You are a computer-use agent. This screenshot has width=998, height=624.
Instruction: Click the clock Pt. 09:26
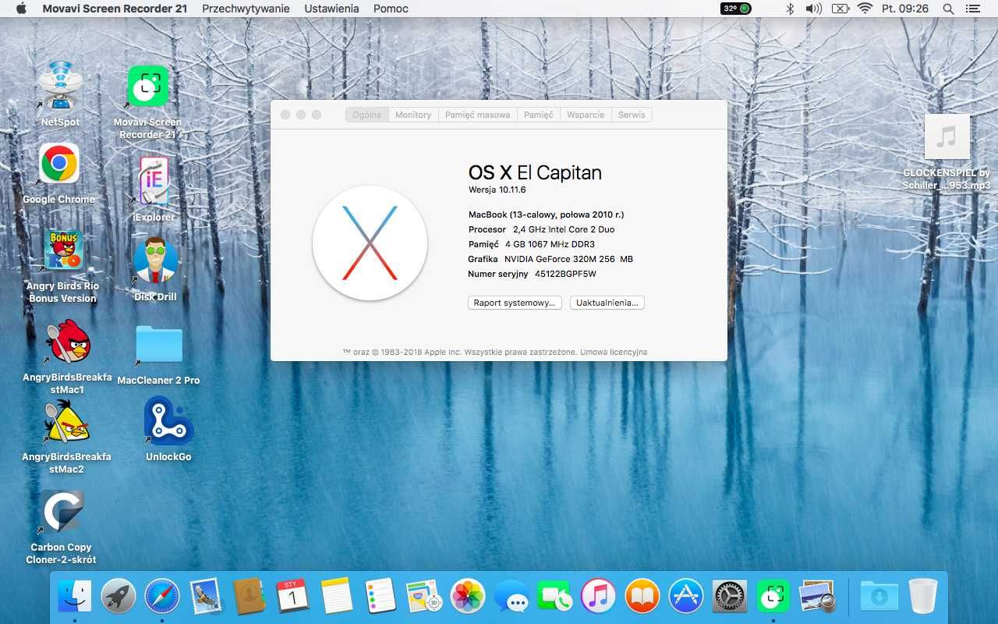point(904,9)
